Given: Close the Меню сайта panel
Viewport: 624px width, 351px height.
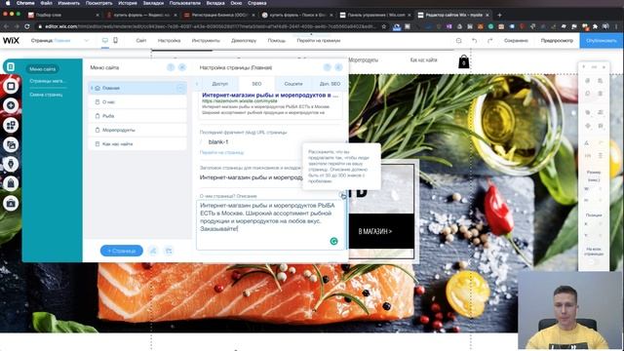Looking at the screenshot, I should (182, 67).
